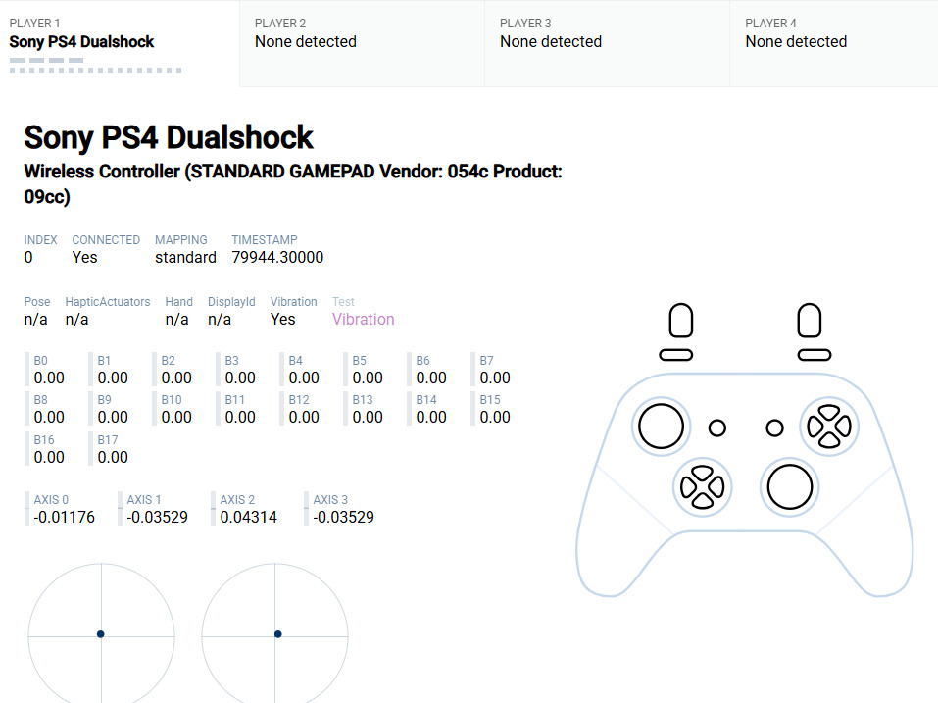This screenshot has width=938, height=703.
Task: Click the MAPPING value 'standard'
Action: [x=185, y=257]
